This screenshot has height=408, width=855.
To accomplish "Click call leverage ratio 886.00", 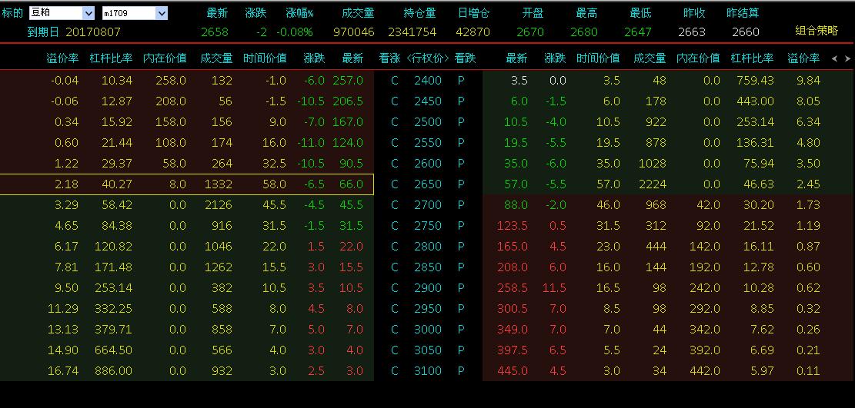I will [x=113, y=370].
